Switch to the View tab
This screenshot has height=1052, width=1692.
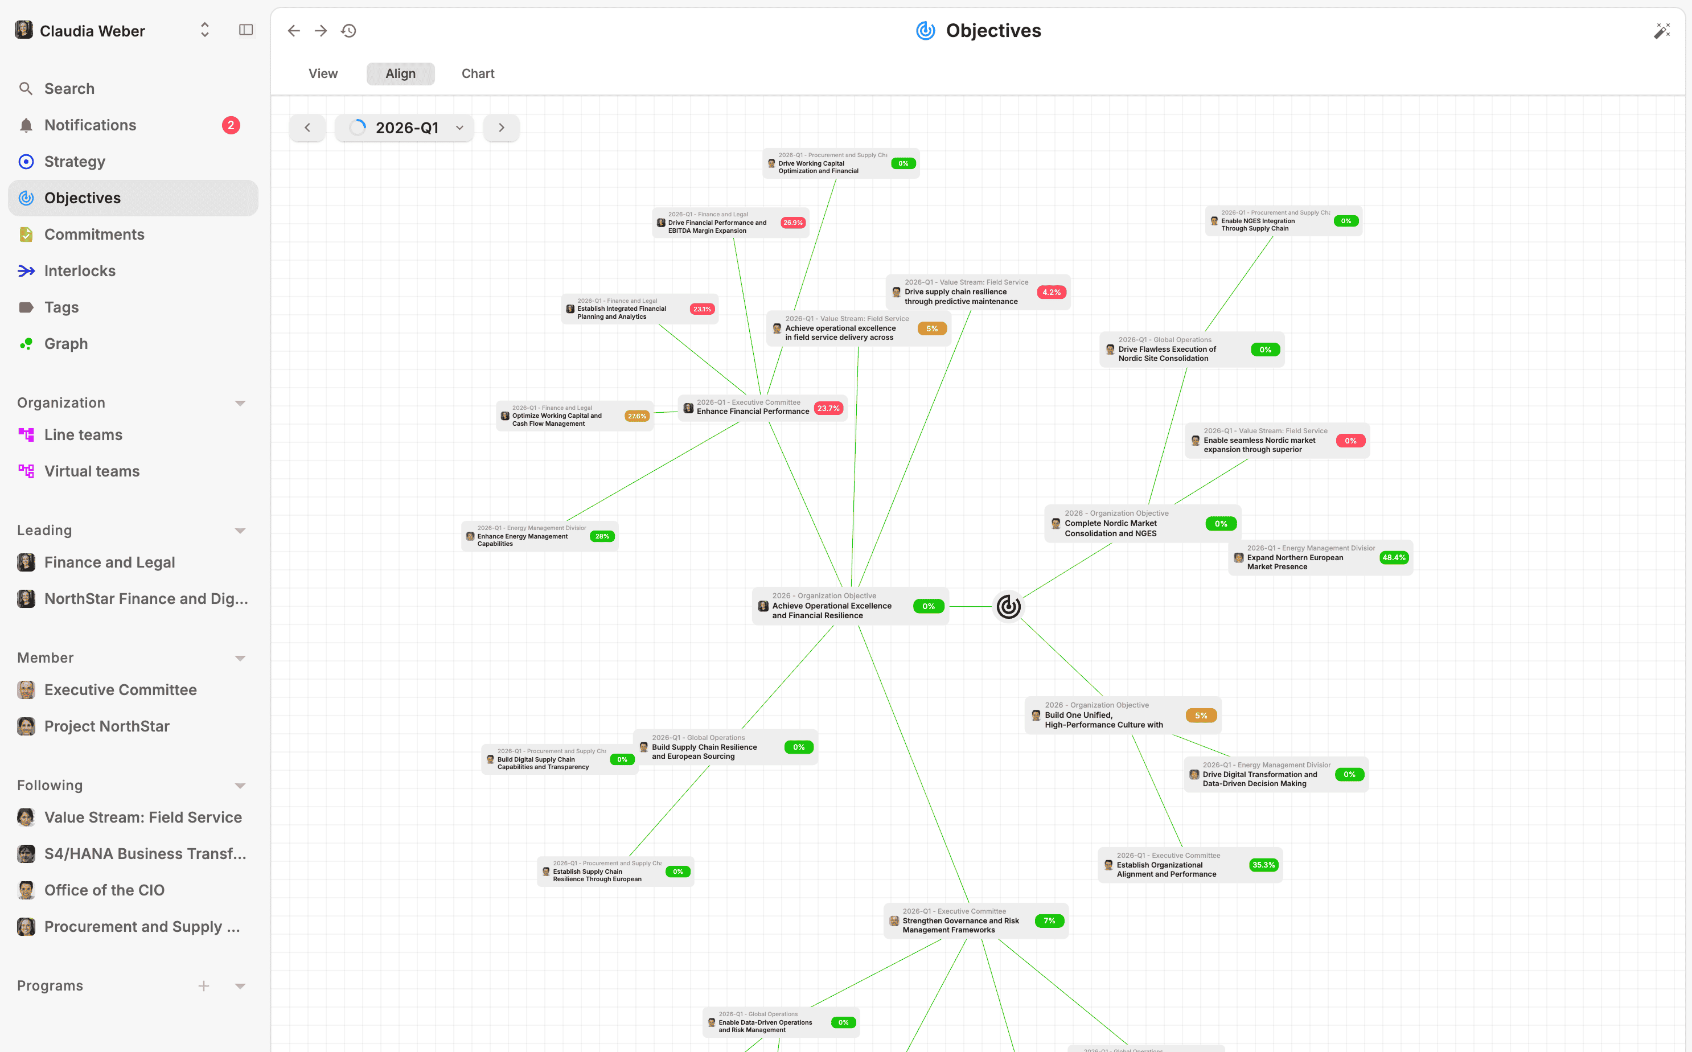pos(322,74)
